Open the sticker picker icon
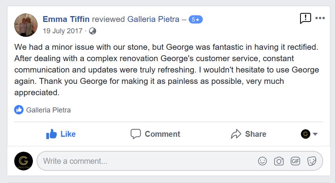The height and width of the screenshot is (183, 335). click(312, 161)
